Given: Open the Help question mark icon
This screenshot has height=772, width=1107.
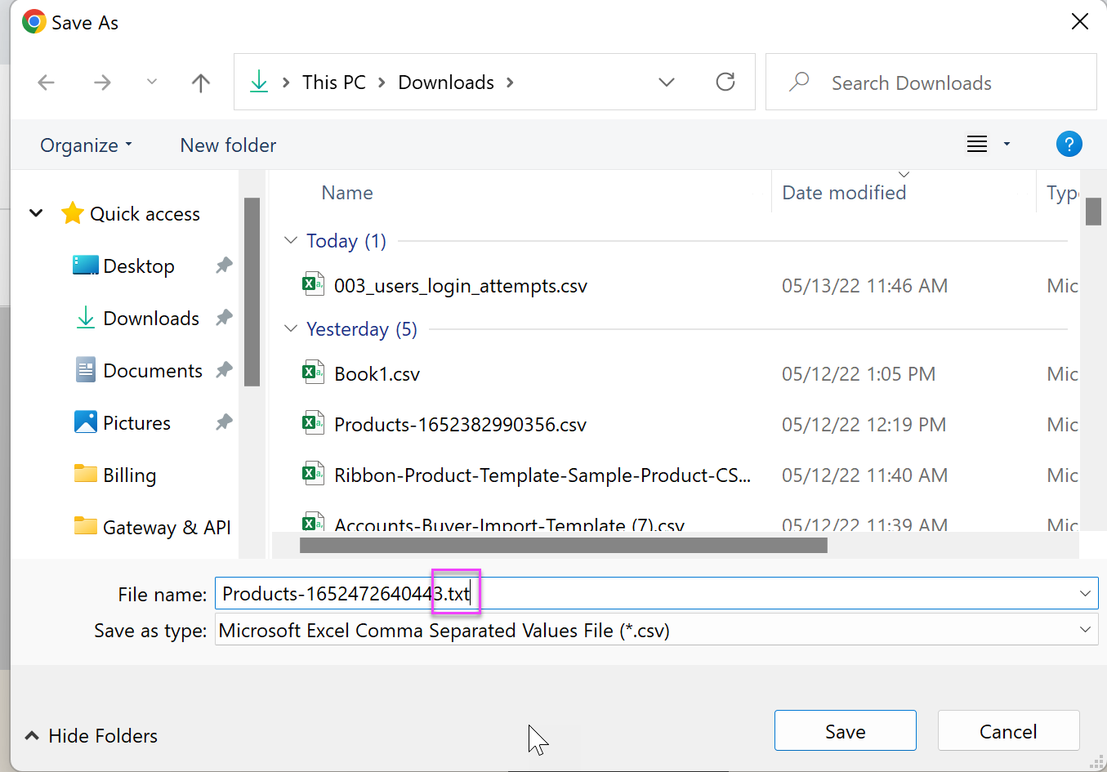Looking at the screenshot, I should tap(1069, 145).
